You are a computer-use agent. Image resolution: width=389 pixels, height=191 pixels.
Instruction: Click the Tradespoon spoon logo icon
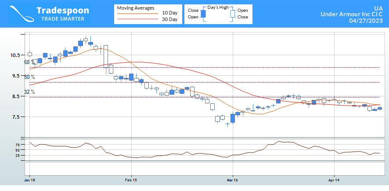18,14
